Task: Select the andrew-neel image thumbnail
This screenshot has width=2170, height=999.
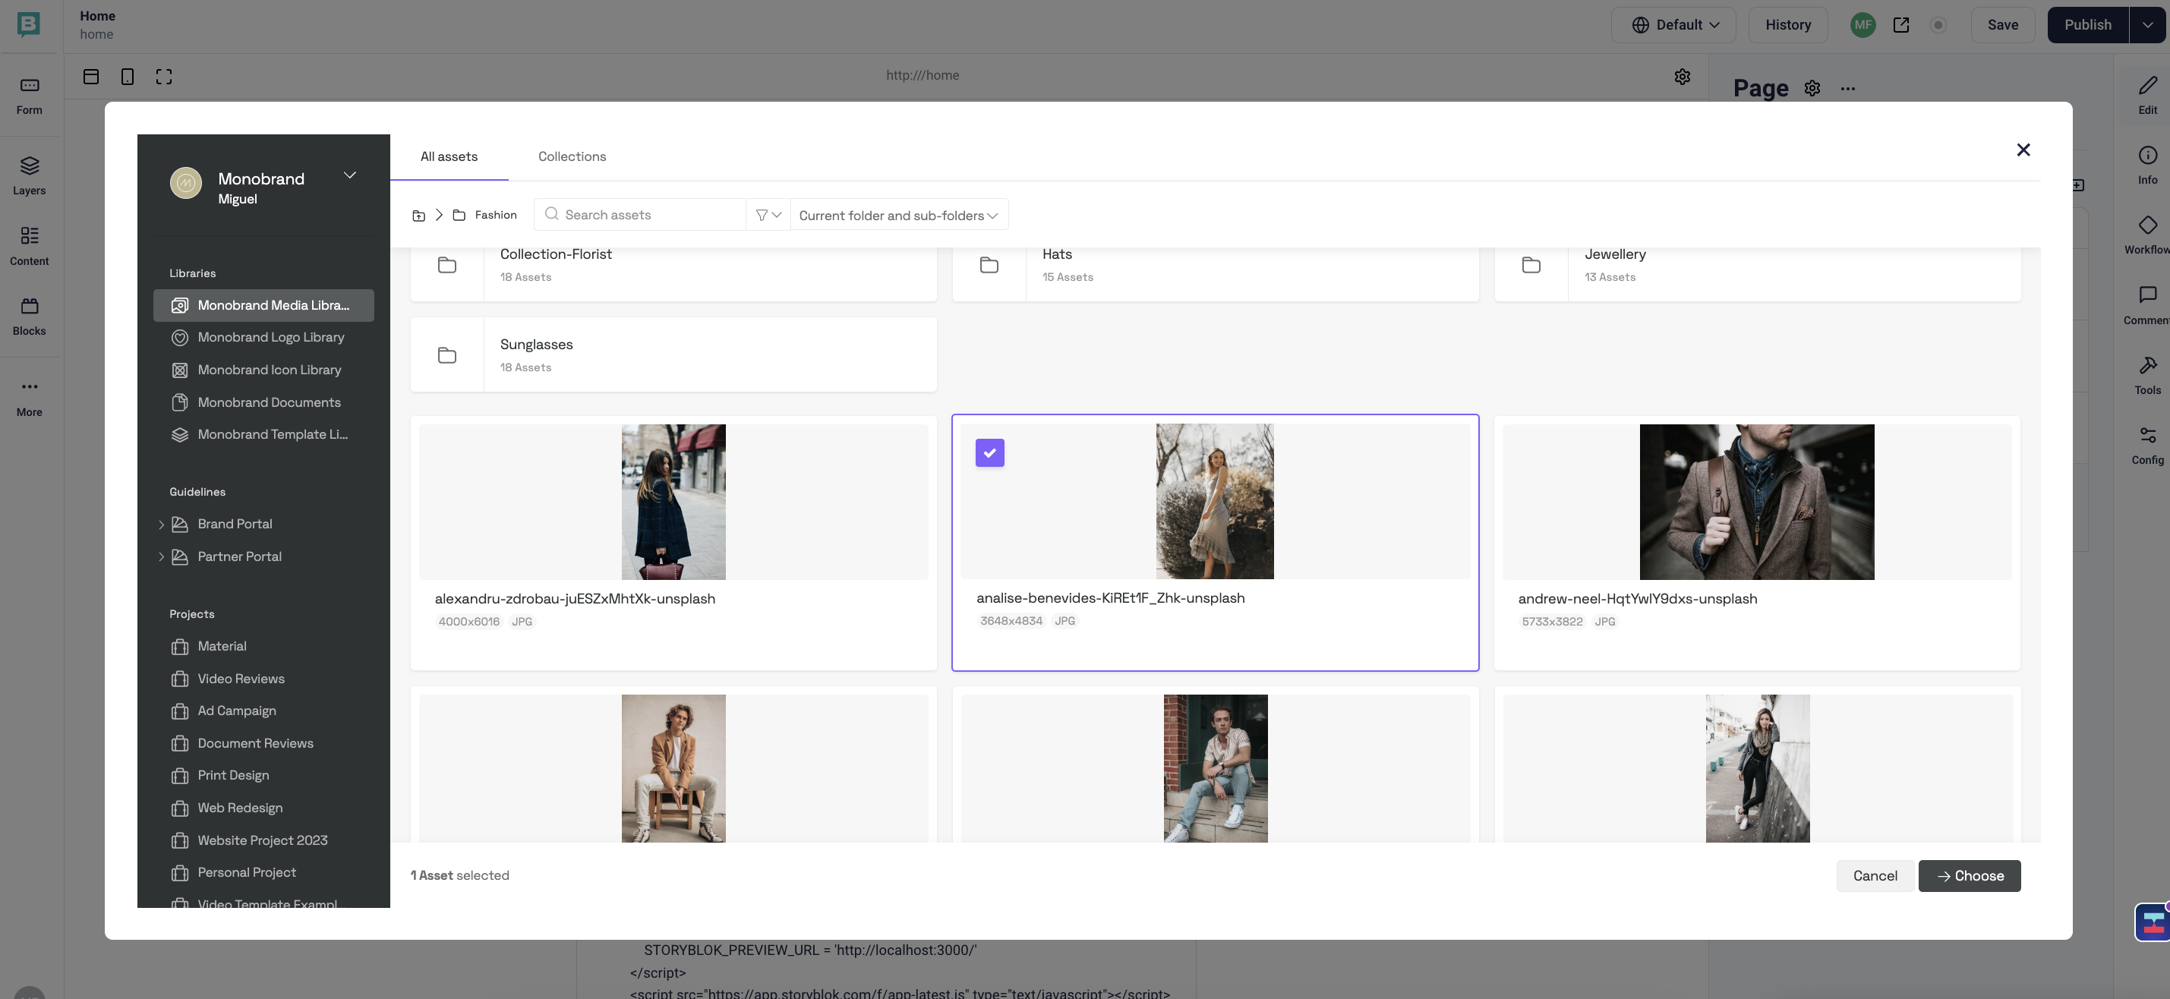Action: [1757, 502]
